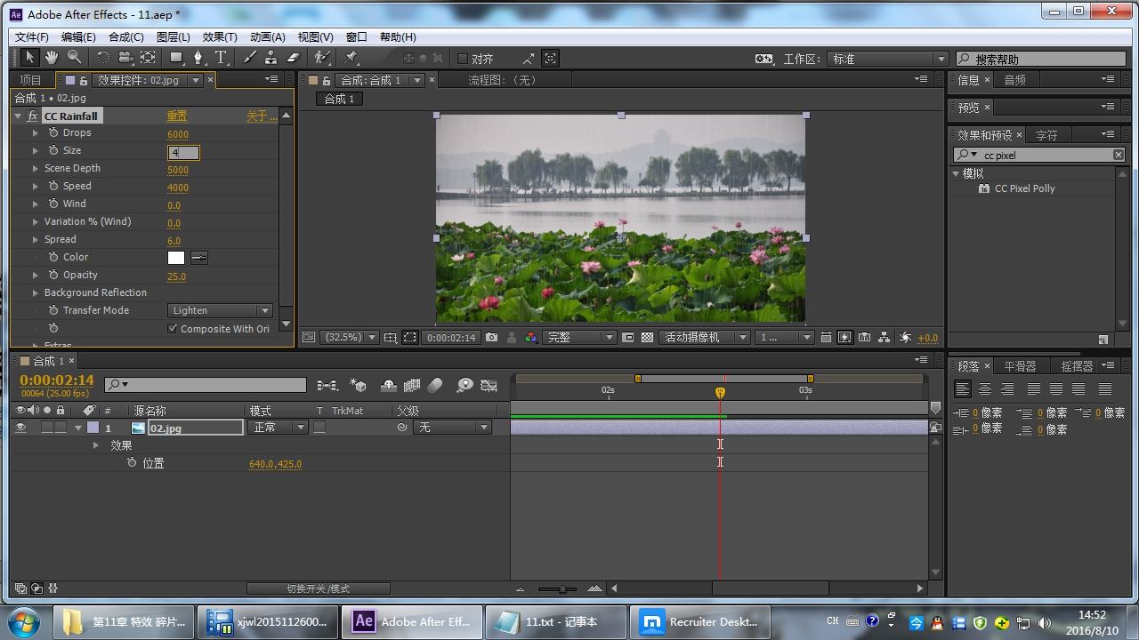Open the 工作区 标准 workspace dropdown
Image resolution: width=1139 pixels, height=640 pixels.
click(887, 59)
